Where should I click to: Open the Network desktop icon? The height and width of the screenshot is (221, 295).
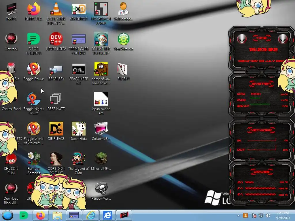tap(11, 42)
